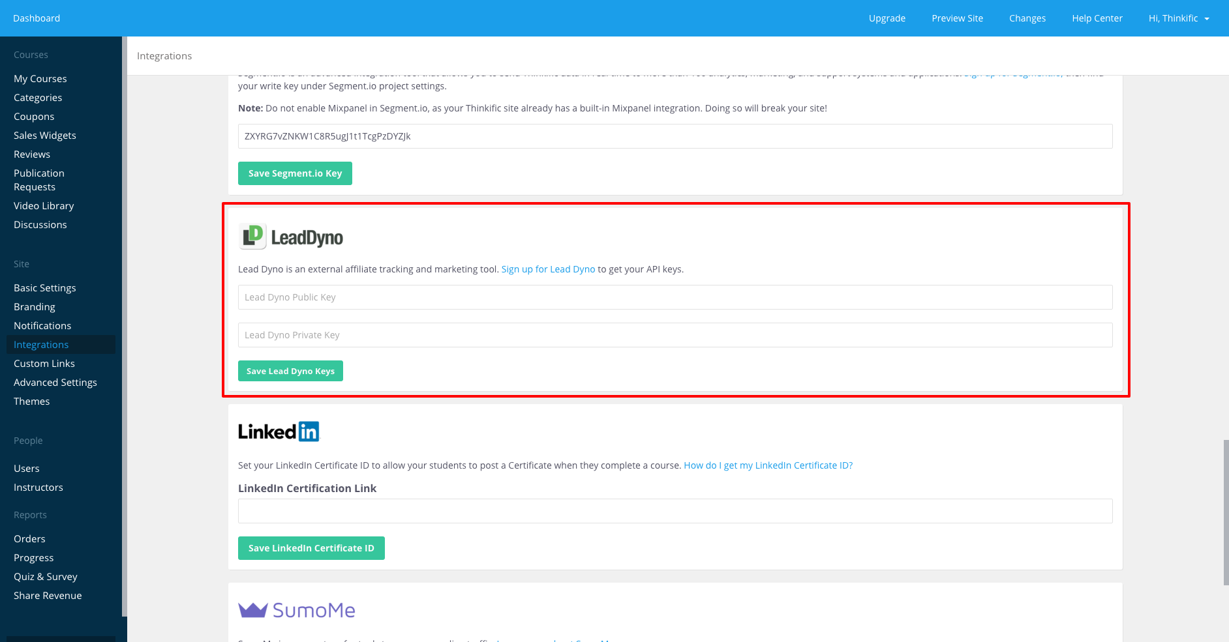Focus the LinkedIn Certification Link field
The width and height of the screenshot is (1229, 642).
[x=675, y=511]
